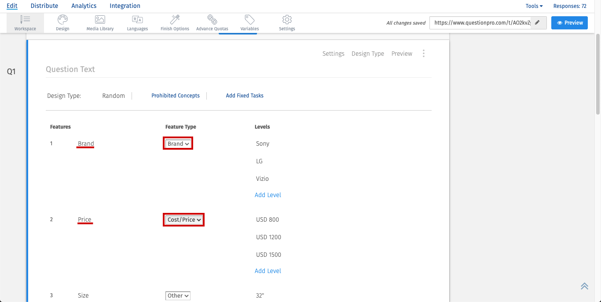The image size is (601, 302).
Task: Open the Design Type link in question header
Action: click(368, 54)
